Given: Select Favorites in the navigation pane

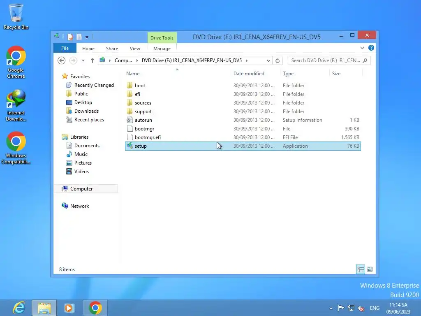Looking at the screenshot, I should 80,77.
